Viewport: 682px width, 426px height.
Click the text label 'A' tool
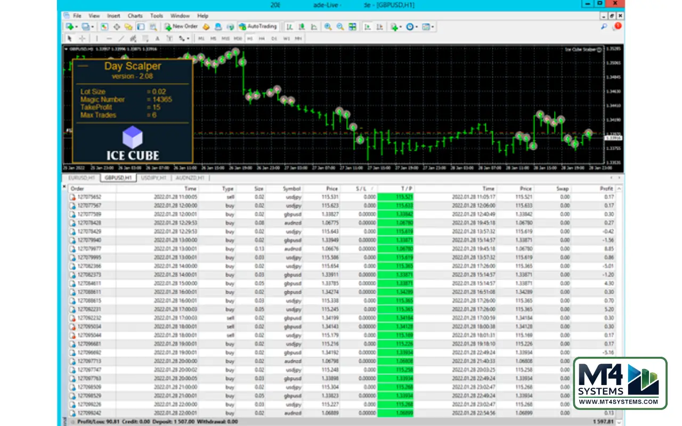157,38
